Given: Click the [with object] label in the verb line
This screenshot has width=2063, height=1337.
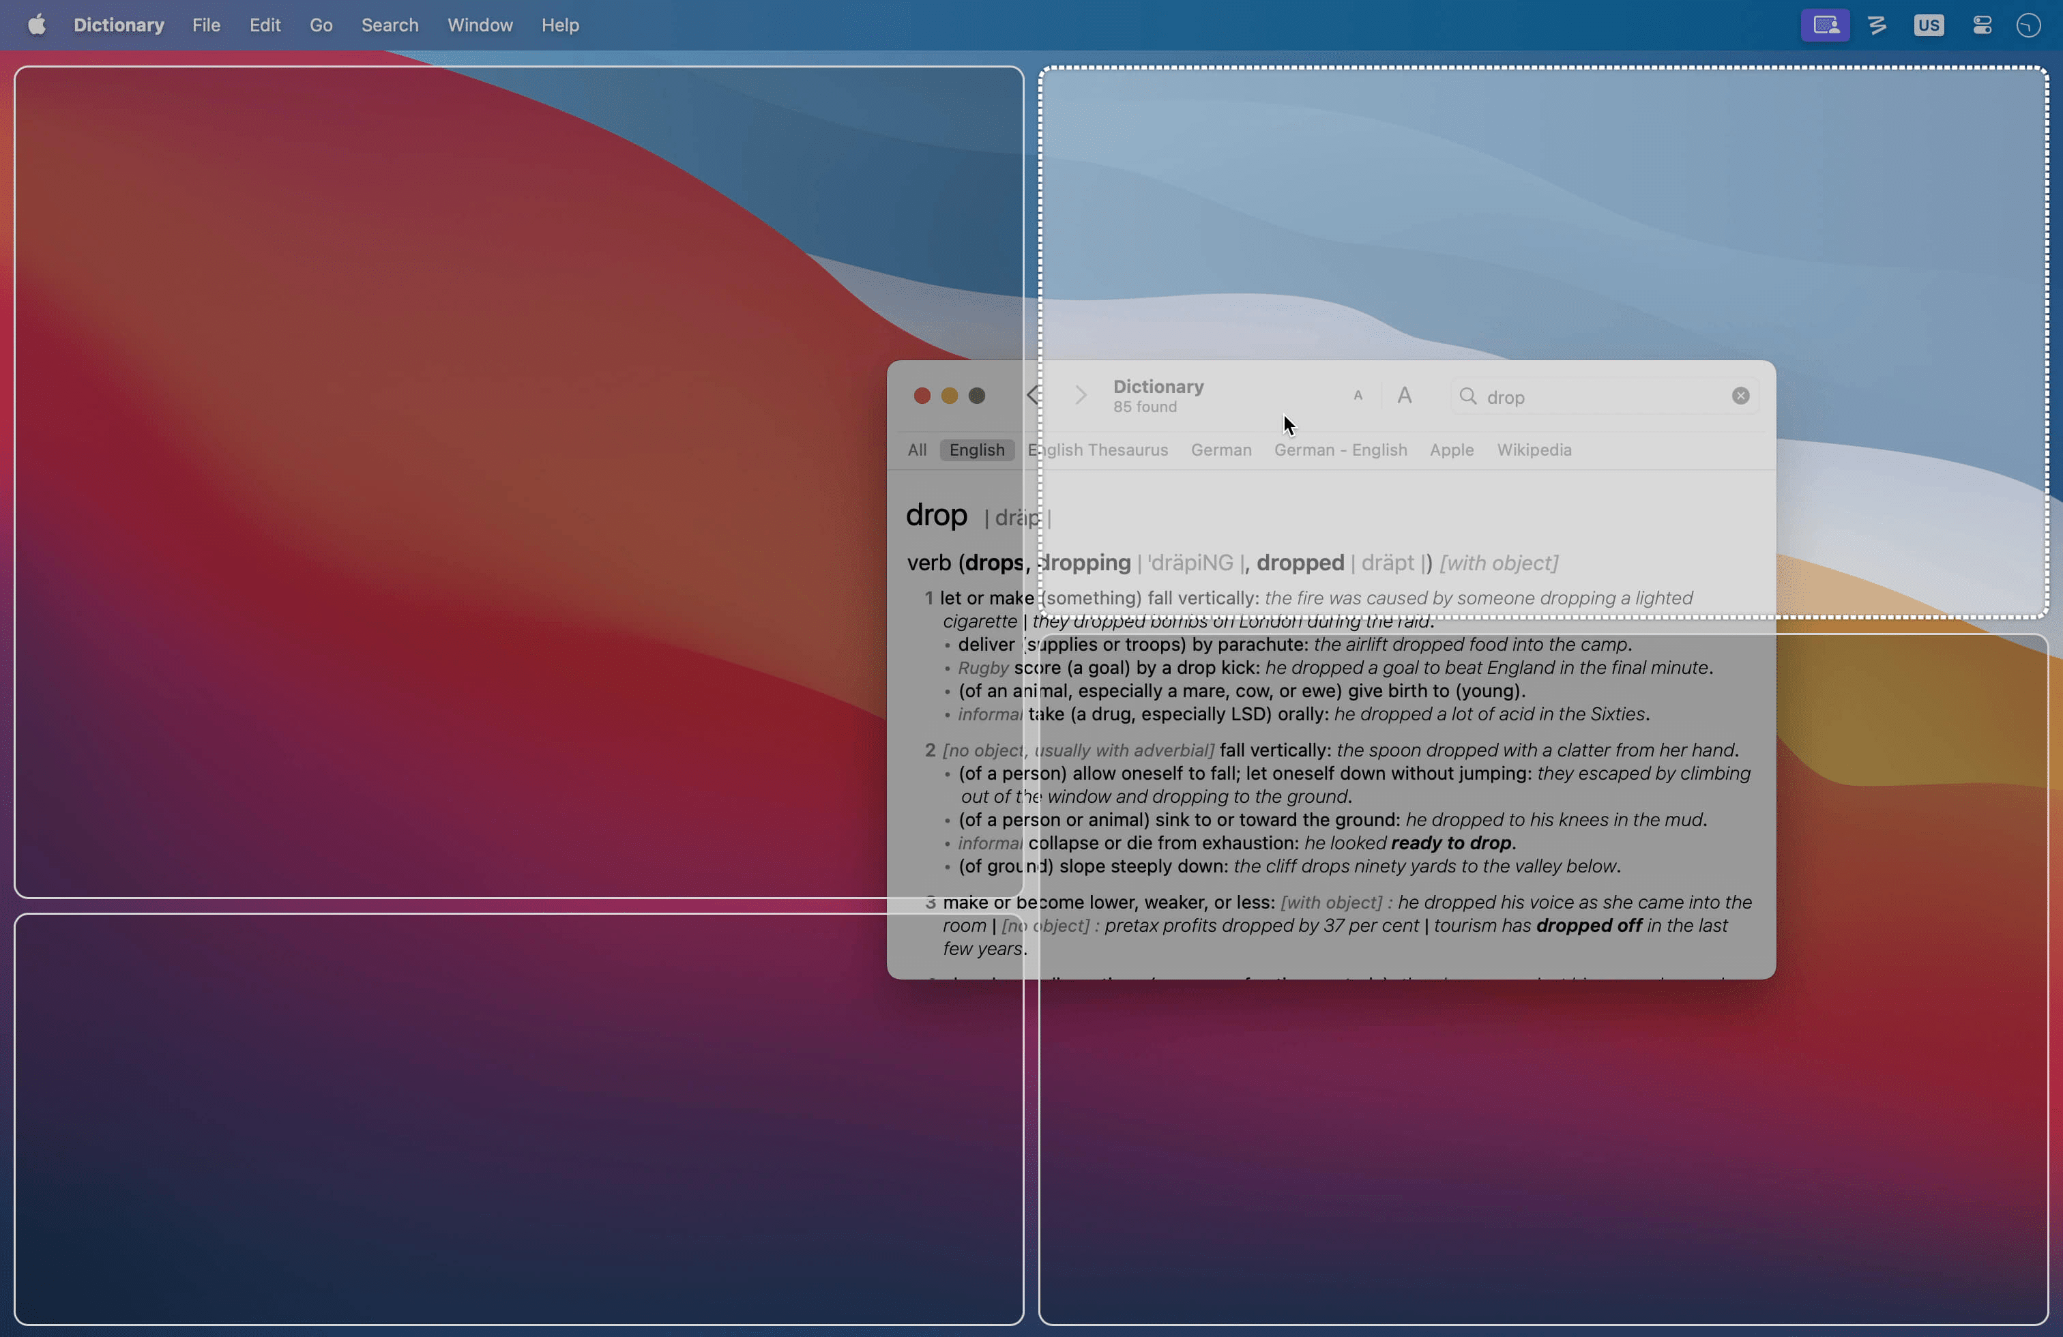Looking at the screenshot, I should (x=1499, y=563).
